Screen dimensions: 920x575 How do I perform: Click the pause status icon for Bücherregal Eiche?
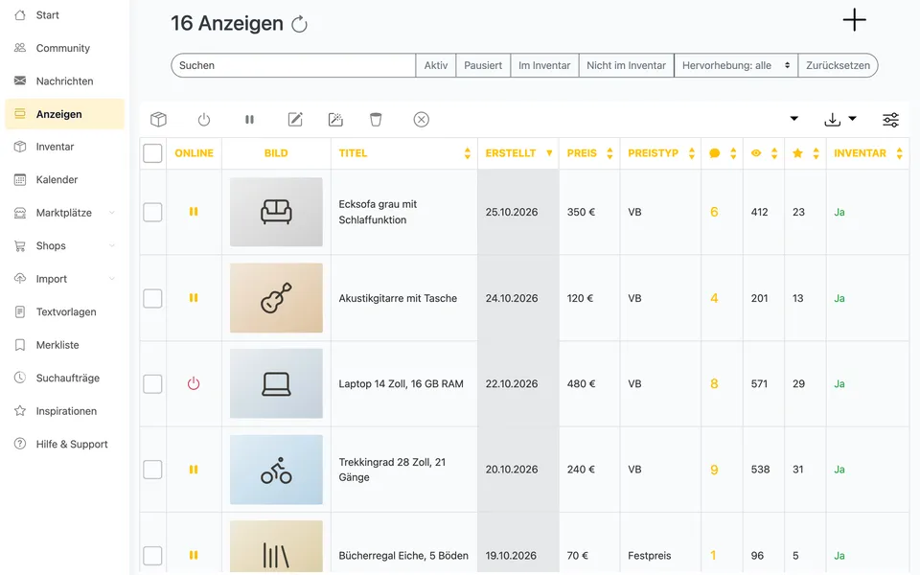tap(194, 555)
